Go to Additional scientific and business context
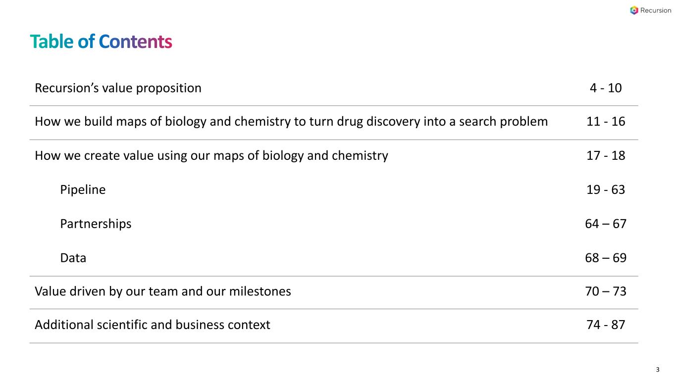 (153, 325)
